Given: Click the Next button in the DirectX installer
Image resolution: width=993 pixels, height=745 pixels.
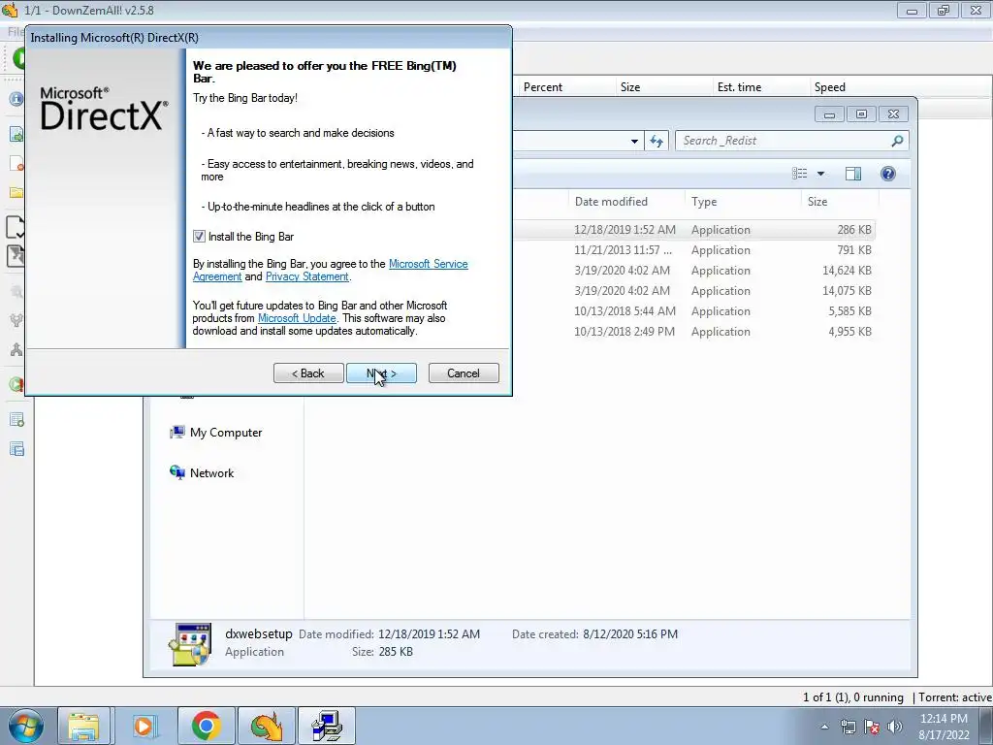Looking at the screenshot, I should (381, 373).
